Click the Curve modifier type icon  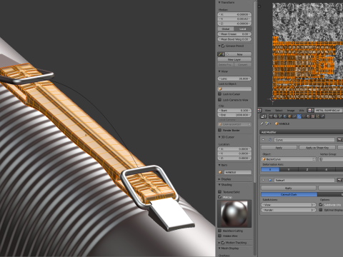click(270, 140)
